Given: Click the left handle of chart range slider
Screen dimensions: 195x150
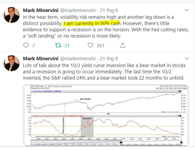Looking at the screenshot, I should (x=121, y=142).
